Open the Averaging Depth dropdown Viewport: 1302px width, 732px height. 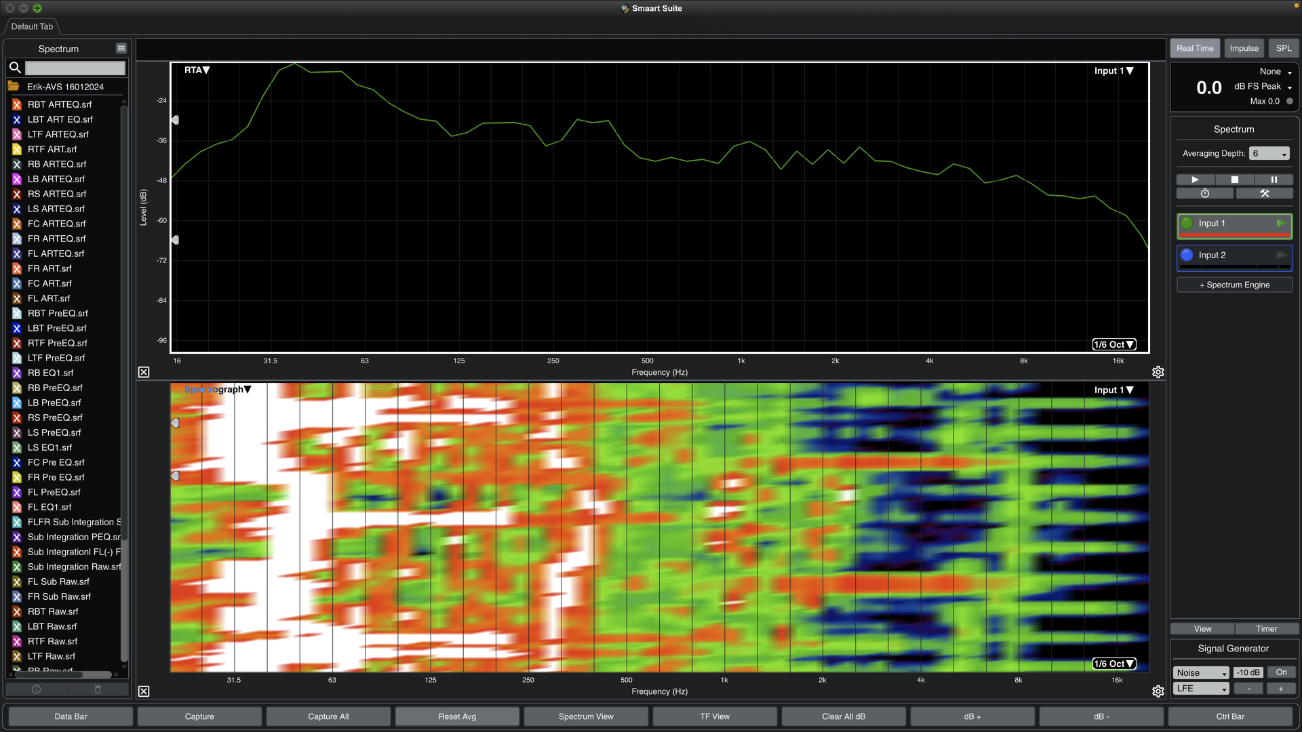point(1269,154)
